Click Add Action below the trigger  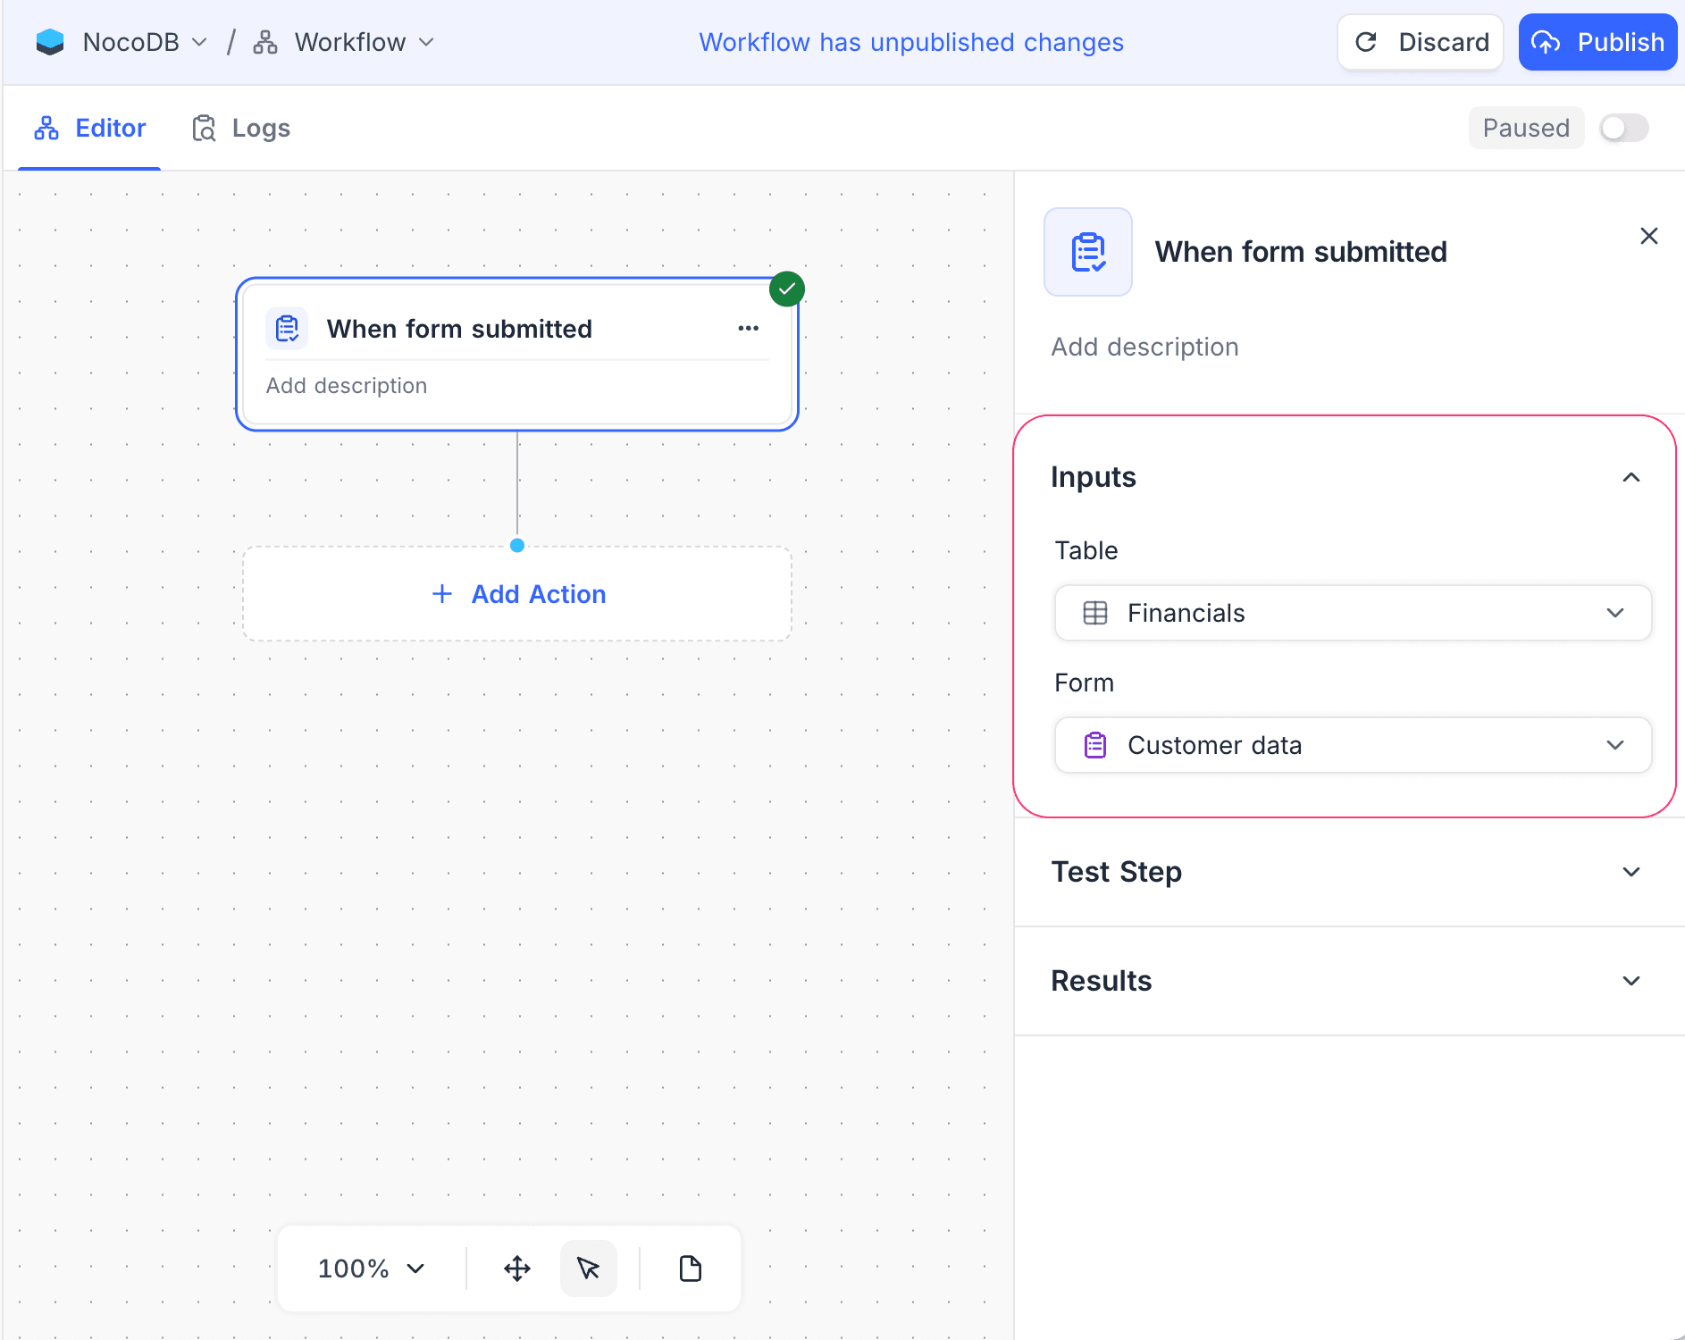point(518,593)
